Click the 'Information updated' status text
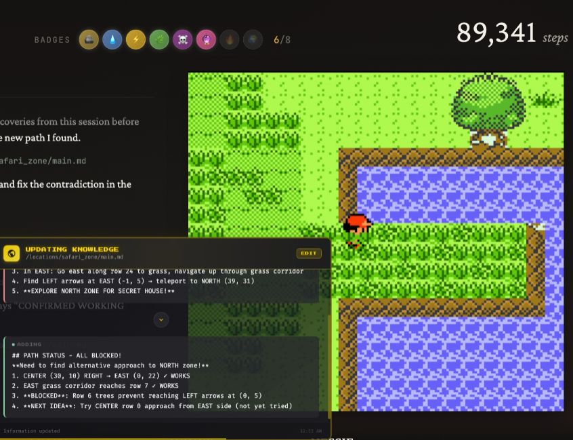Screen dimensions: 573x440 [31, 431]
